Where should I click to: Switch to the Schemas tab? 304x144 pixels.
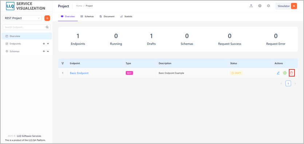pos(87,17)
